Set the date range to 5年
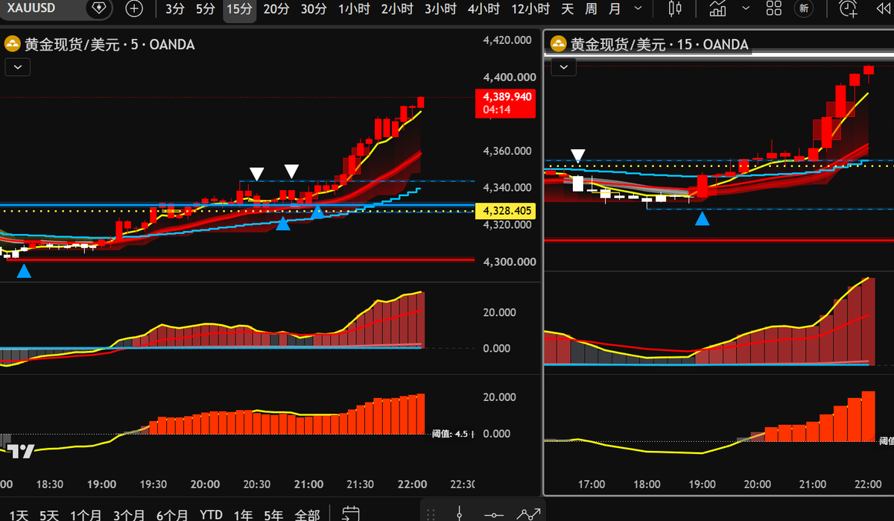 click(x=274, y=514)
